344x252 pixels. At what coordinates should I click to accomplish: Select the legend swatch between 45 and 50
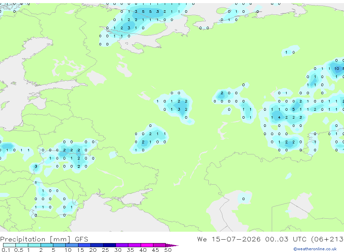159,245
